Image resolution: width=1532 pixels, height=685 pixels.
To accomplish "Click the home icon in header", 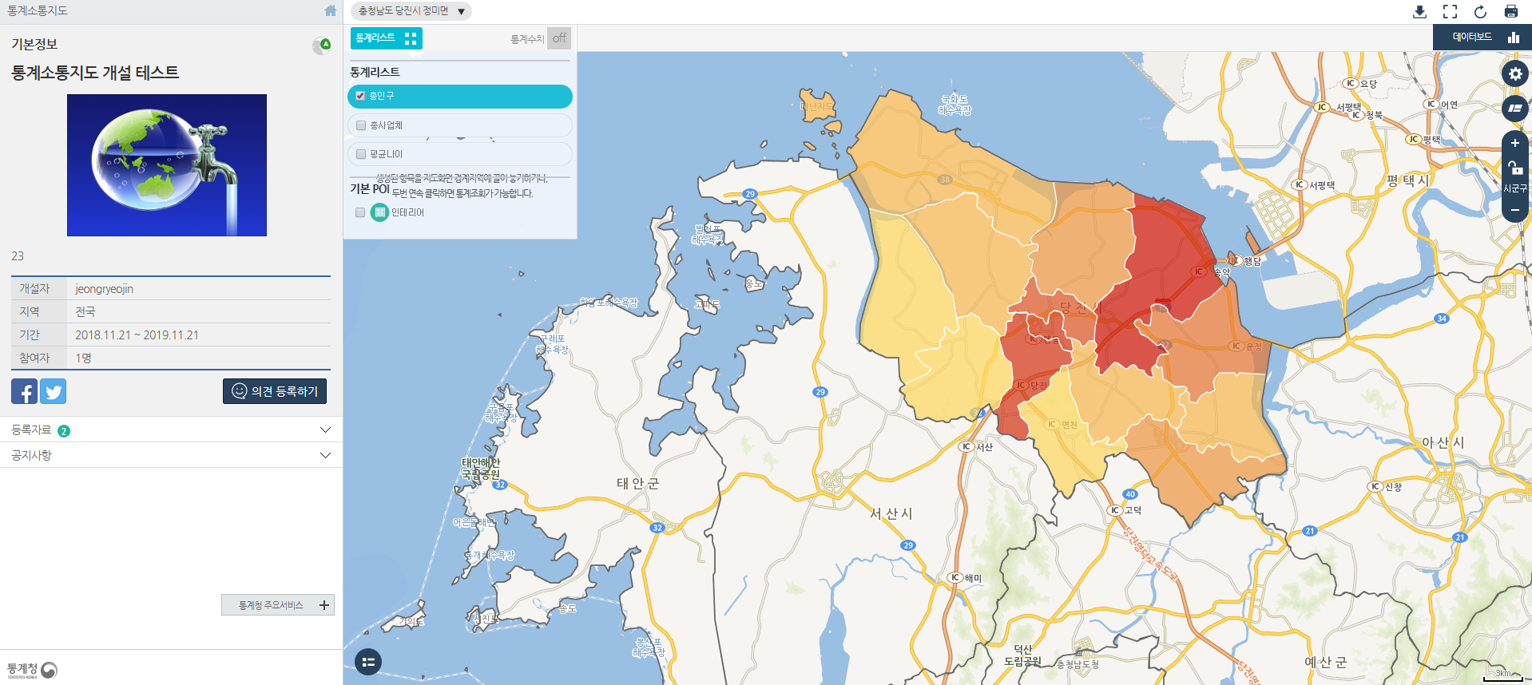I will coord(330,10).
